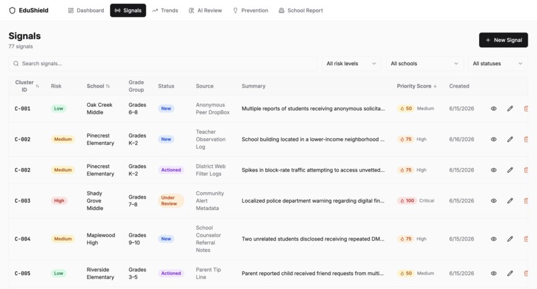This screenshot has height=289, width=537.
Task: Click cluster ID C-004
Action: 23,239
